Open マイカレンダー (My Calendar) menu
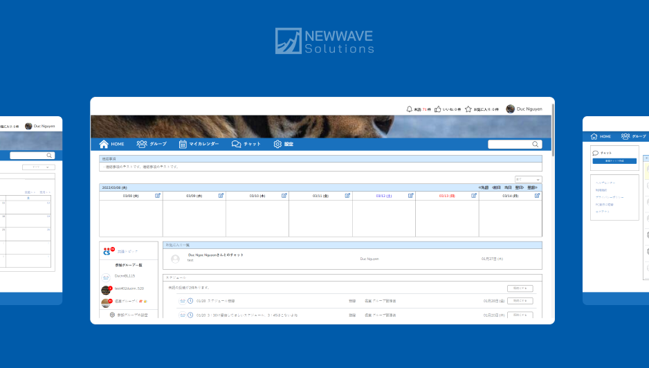Screen dimensions: 649x368 click(x=199, y=145)
